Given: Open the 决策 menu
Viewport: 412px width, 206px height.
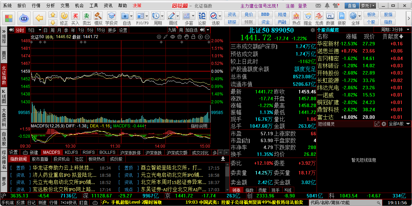Looking at the screenshot, I should click(137, 5).
